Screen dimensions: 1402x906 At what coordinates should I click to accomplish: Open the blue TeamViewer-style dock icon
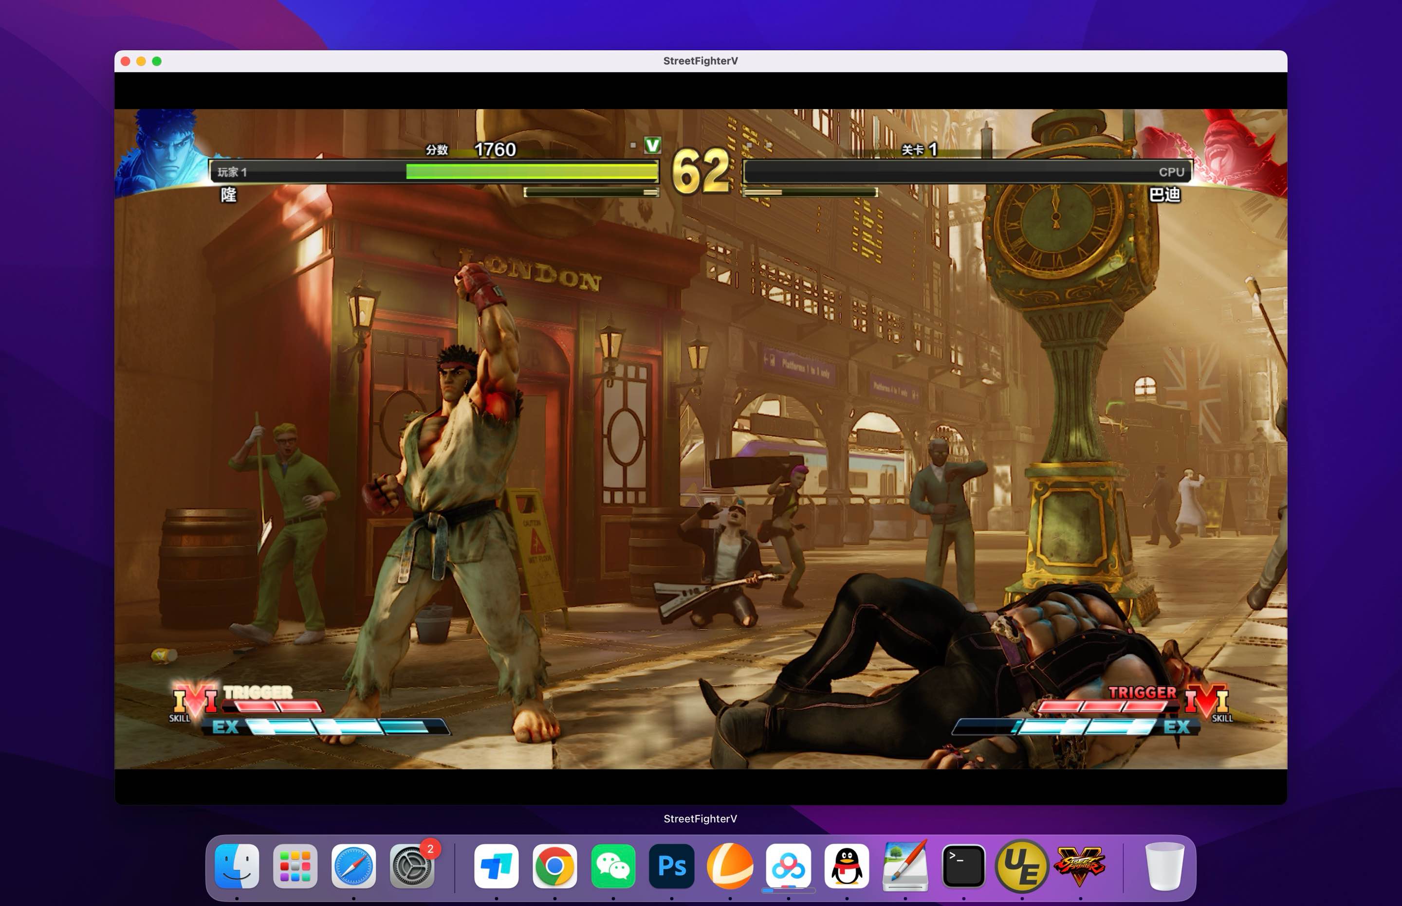tap(496, 866)
